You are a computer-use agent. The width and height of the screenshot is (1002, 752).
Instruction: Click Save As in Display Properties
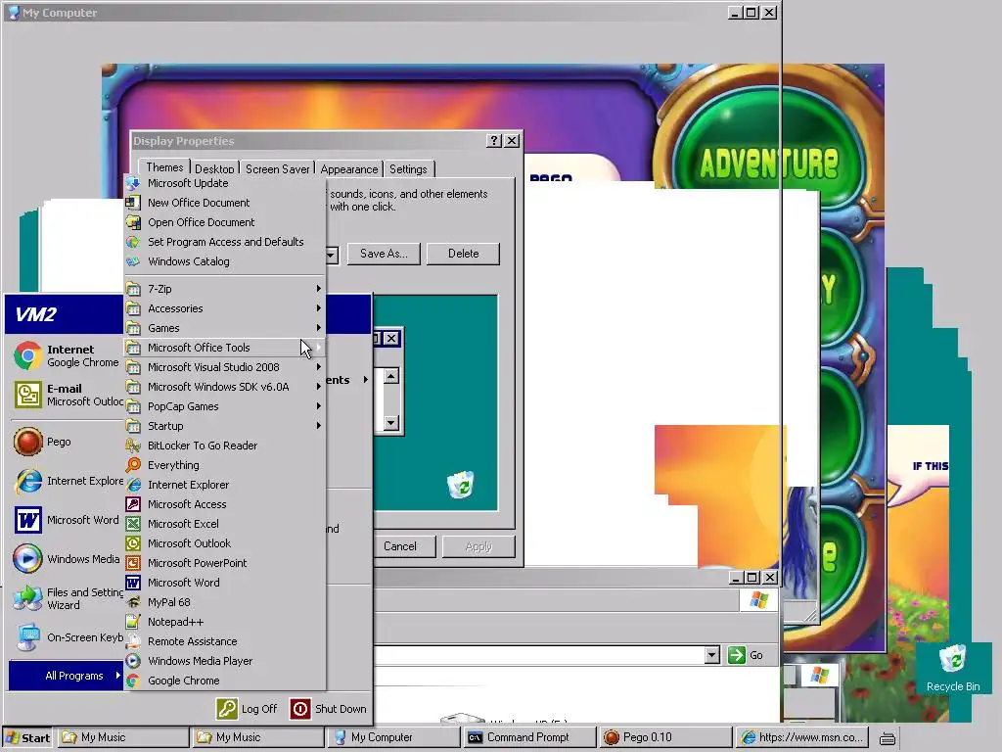[384, 254]
